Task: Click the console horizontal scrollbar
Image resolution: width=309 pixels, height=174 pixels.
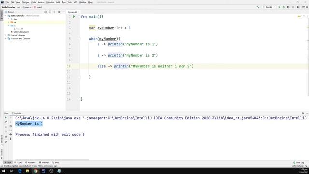Action: tap(52, 160)
